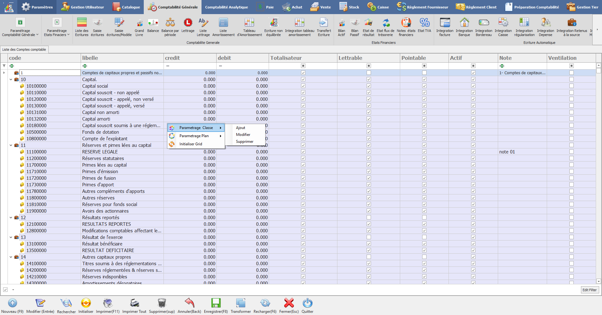Open Balance par période
The width and height of the screenshot is (602, 315).
coord(170,27)
